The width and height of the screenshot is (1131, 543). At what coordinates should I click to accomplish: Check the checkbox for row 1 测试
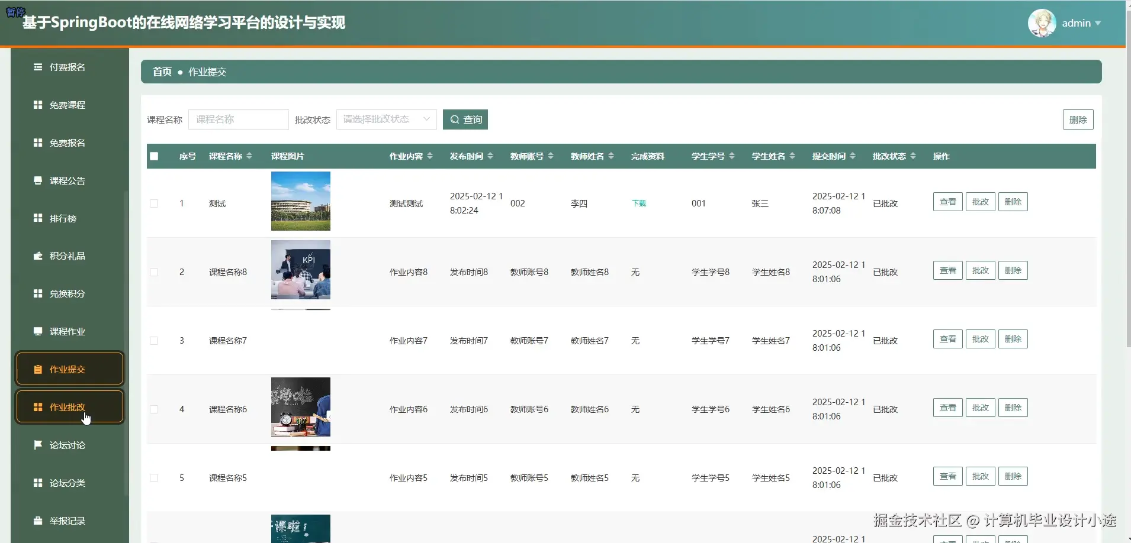pos(154,203)
